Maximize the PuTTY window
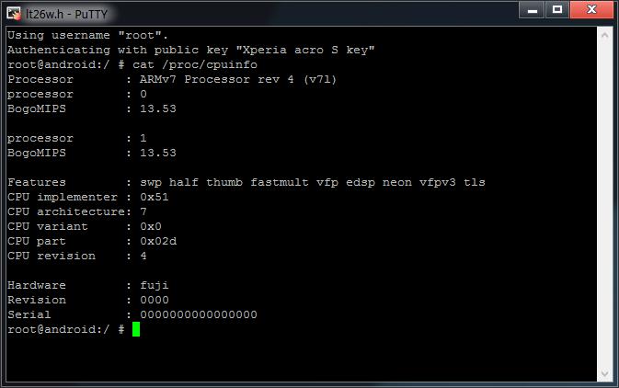619x388 pixels. (x=556, y=10)
